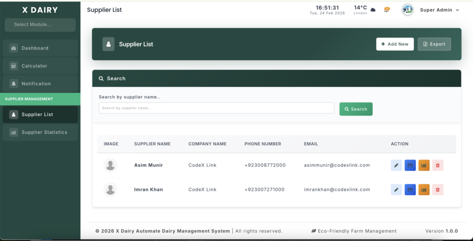Viewport: 473px width, 241px height.
Task: Focus the search by supplier name field
Action: [216, 108]
